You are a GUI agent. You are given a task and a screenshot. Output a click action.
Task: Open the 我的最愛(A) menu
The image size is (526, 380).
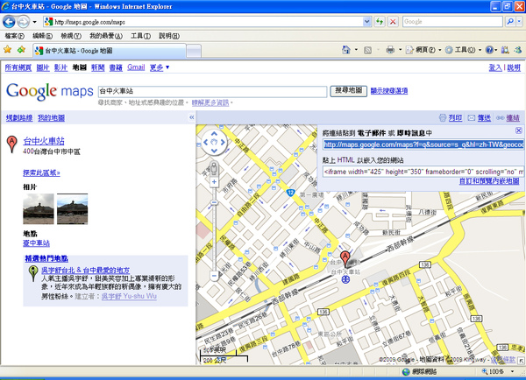click(x=106, y=36)
